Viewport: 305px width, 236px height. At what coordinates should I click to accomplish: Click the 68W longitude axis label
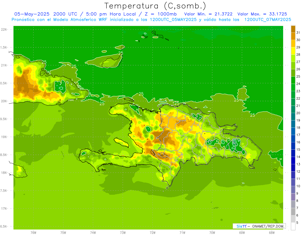271,233
